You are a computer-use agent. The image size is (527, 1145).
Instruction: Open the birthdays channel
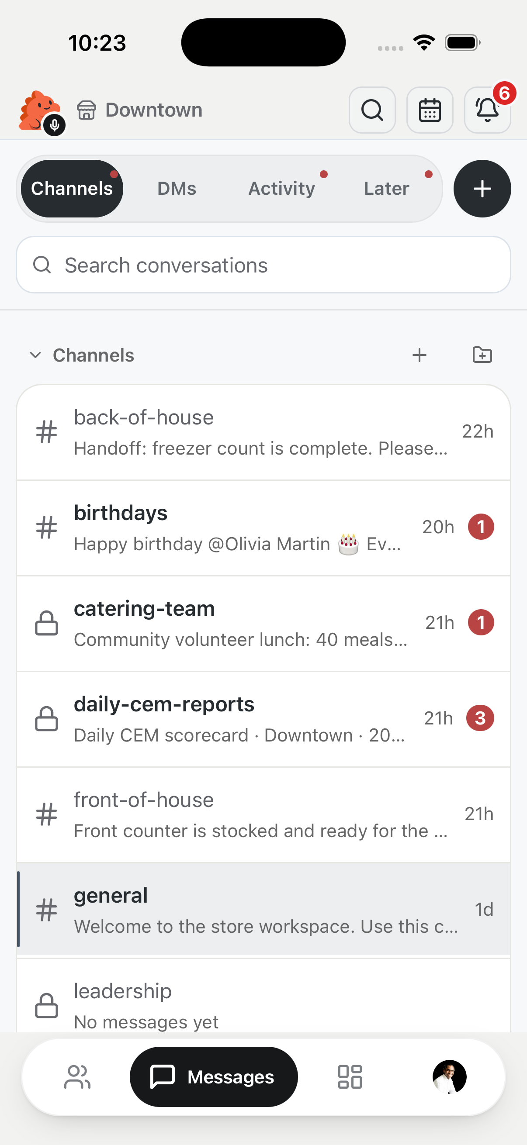(263, 528)
